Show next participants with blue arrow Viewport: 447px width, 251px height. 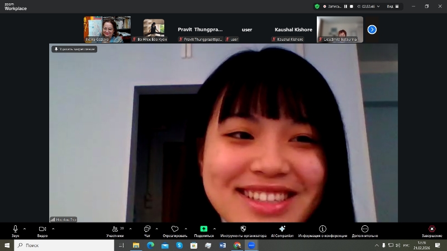tap(372, 30)
